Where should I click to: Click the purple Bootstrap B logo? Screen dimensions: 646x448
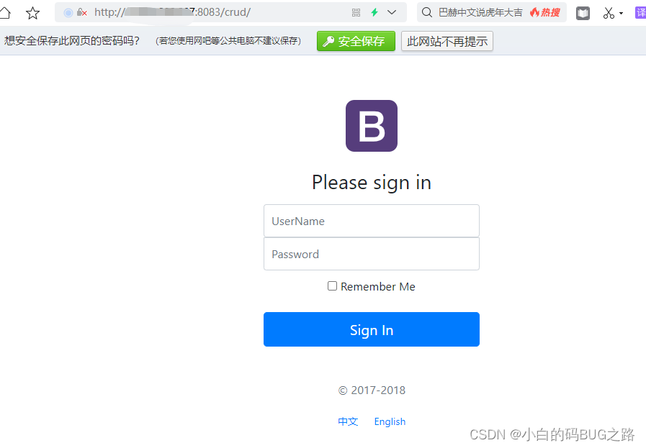372,126
